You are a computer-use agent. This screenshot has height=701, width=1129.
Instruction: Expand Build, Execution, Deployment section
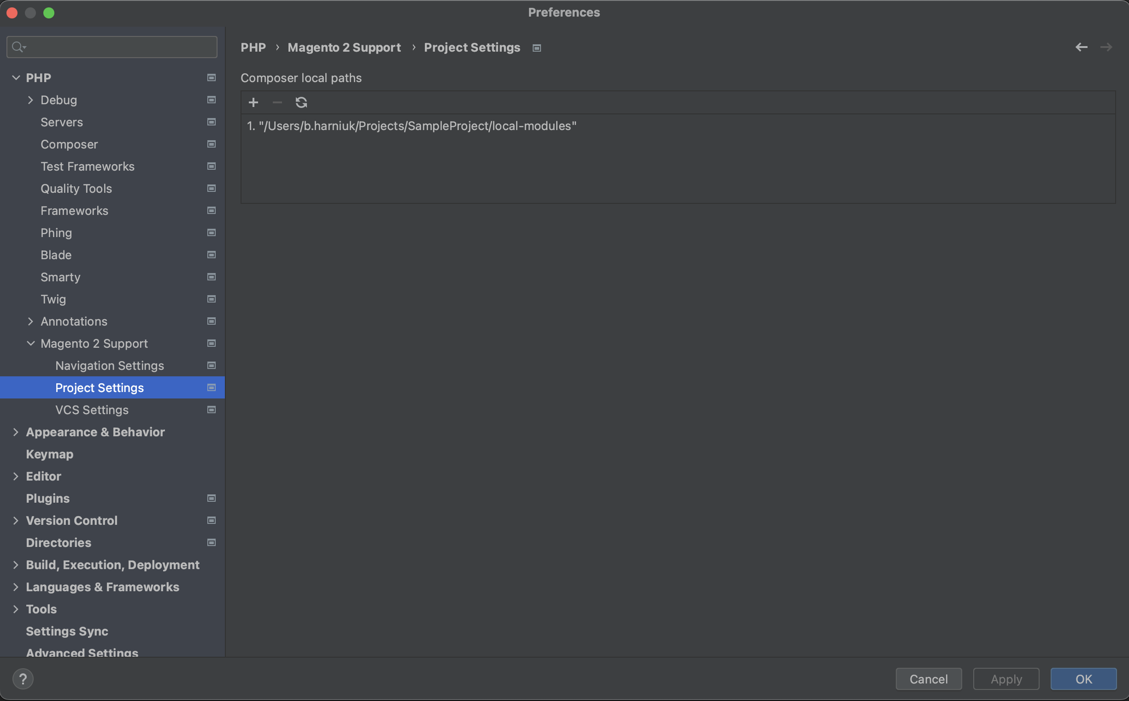pos(16,565)
